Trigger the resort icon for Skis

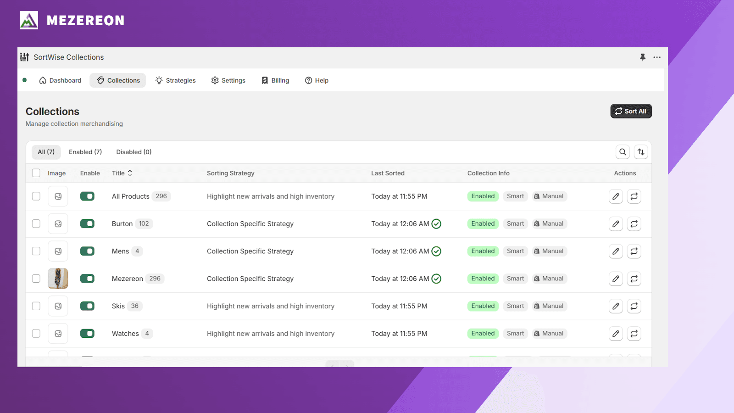(x=634, y=306)
